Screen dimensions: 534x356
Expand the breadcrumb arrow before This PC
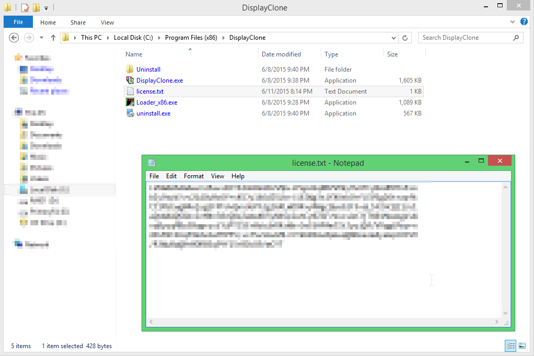(75, 38)
